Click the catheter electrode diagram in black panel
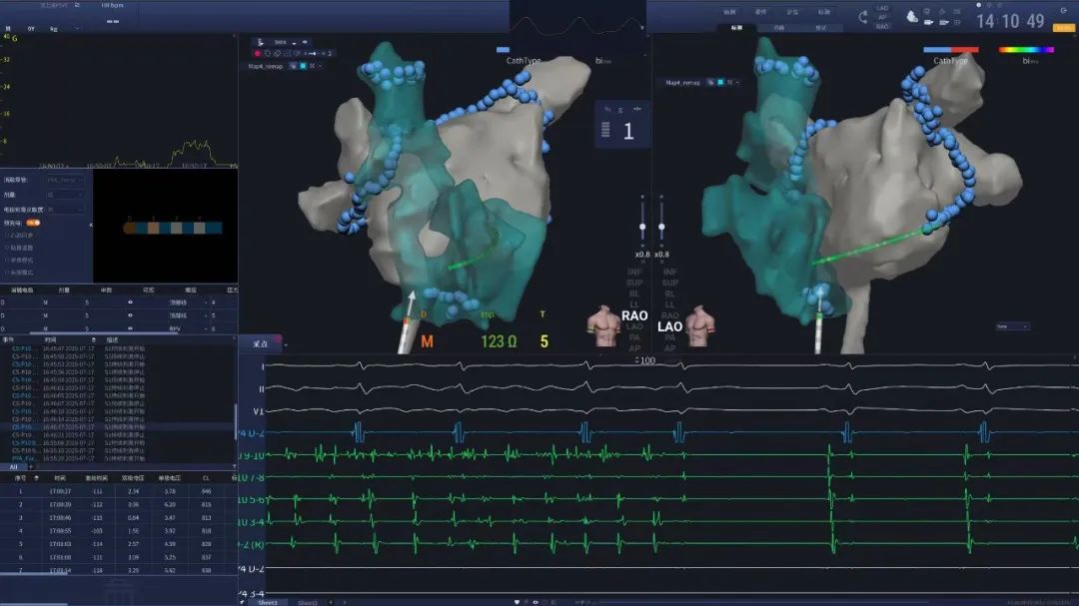Image resolution: width=1079 pixels, height=606 pixels. pyautogui.click(x=173, y=228)
